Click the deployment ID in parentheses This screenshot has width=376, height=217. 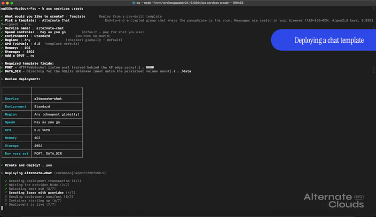tap(80, 173)
